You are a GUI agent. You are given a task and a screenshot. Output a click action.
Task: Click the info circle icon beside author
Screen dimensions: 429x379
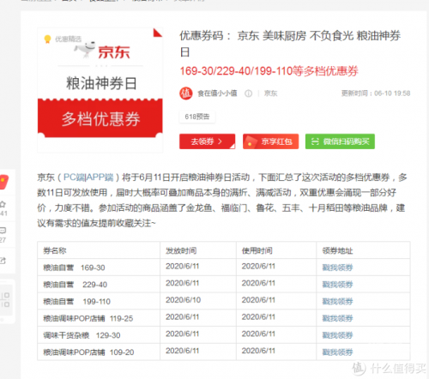(x=248, y=93)
